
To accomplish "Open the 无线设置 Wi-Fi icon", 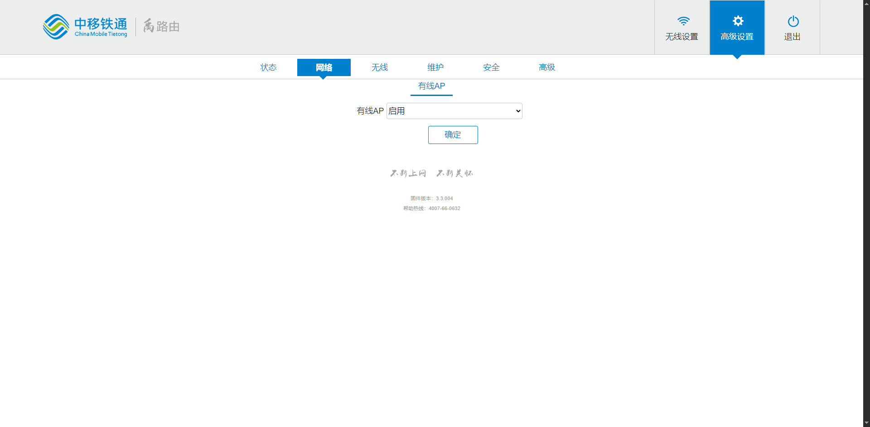I will click(x=683, y=21).
